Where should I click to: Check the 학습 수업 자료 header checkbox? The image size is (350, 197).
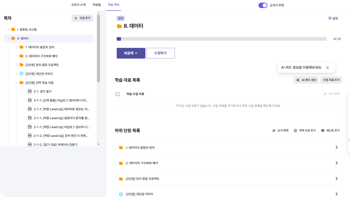[118, 94]
